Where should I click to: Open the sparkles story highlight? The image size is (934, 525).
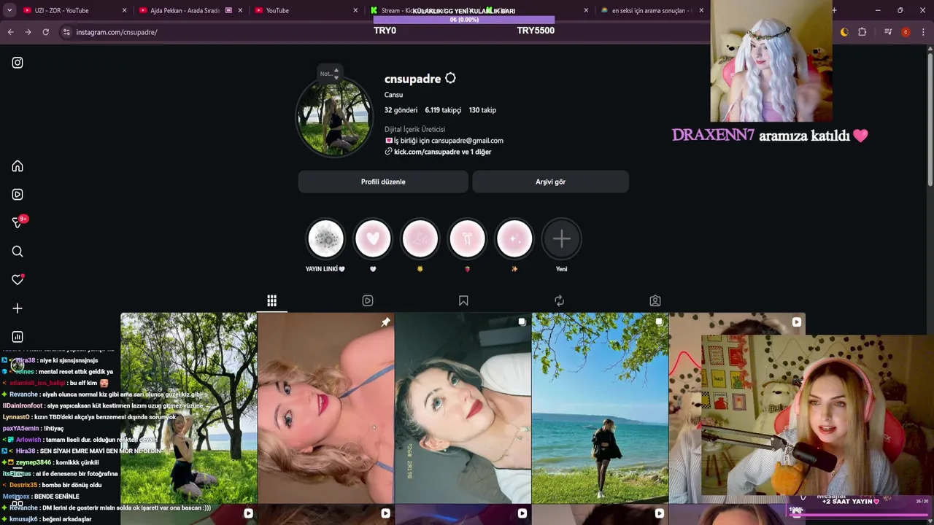(514, 238)
